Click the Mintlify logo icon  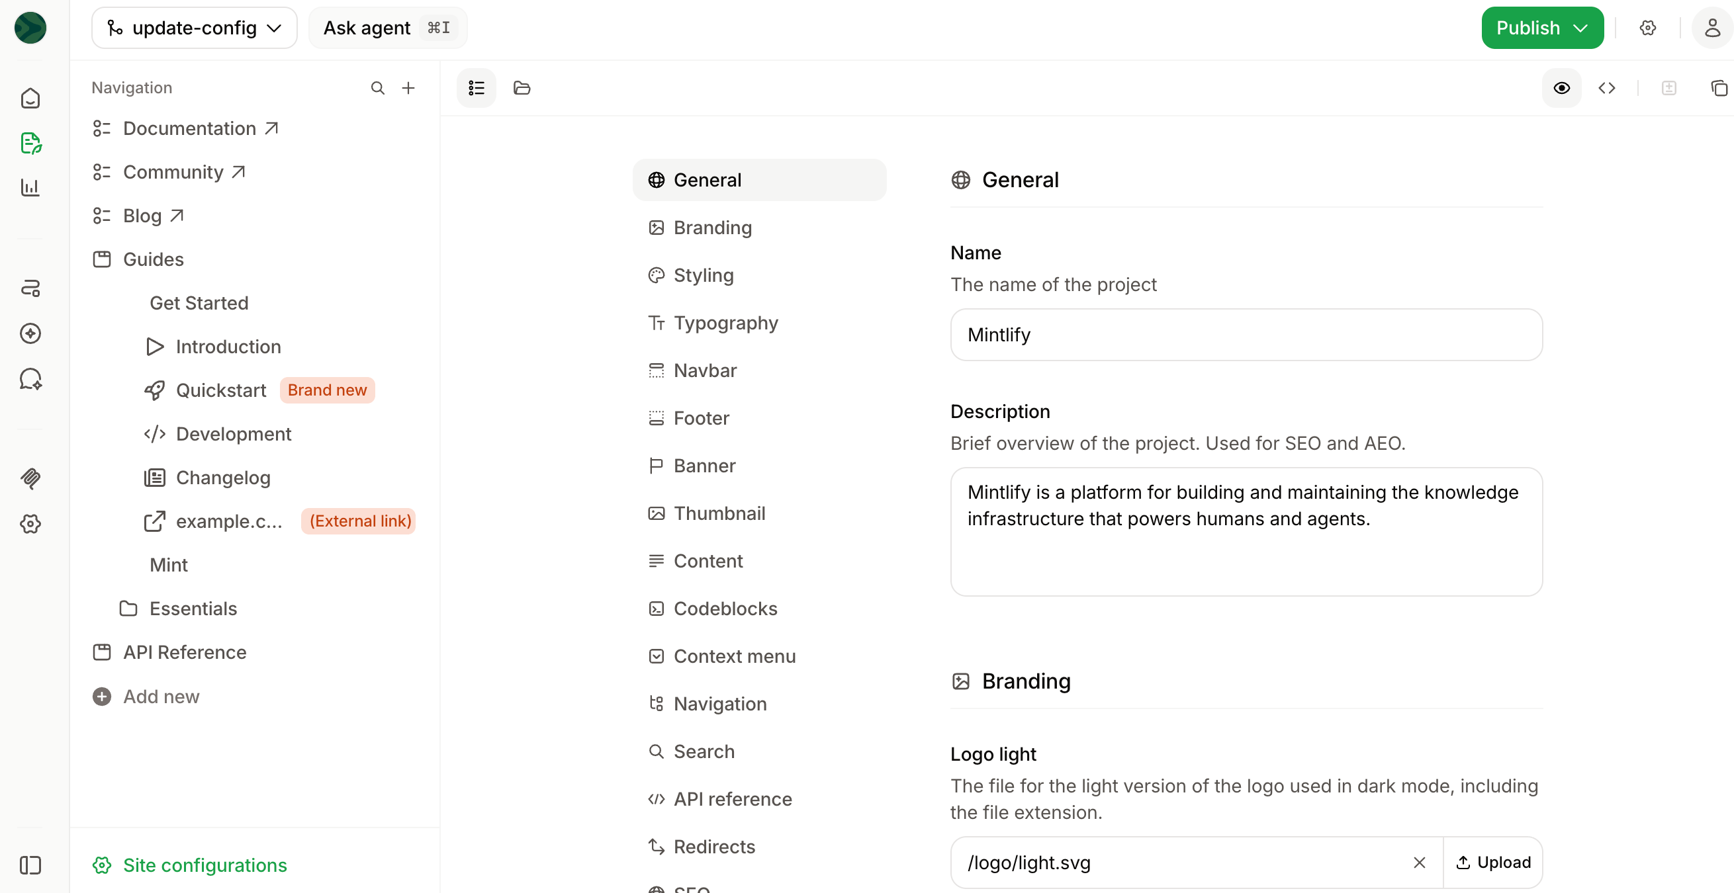coord(30,28)
